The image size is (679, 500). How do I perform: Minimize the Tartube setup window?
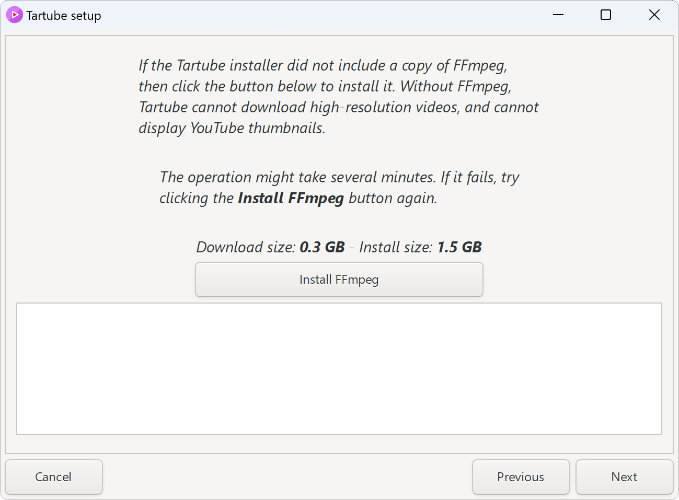click(558, 15)
